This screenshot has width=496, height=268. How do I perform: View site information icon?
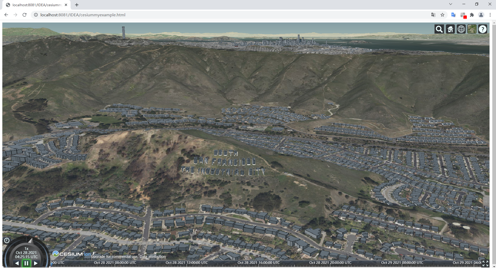[36, 15]
